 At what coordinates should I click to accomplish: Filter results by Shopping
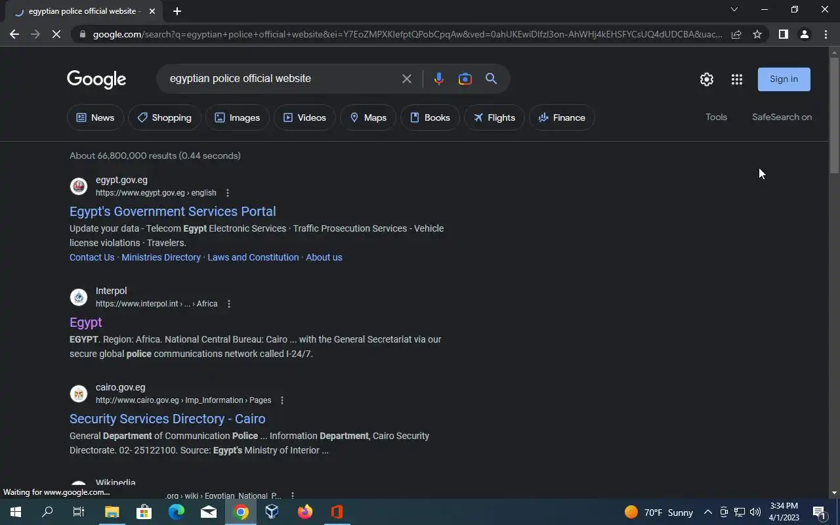(x=164, y=117)
